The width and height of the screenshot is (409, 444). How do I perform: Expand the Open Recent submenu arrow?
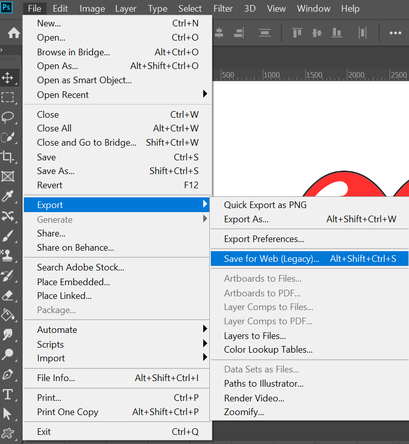coord(205,94)
